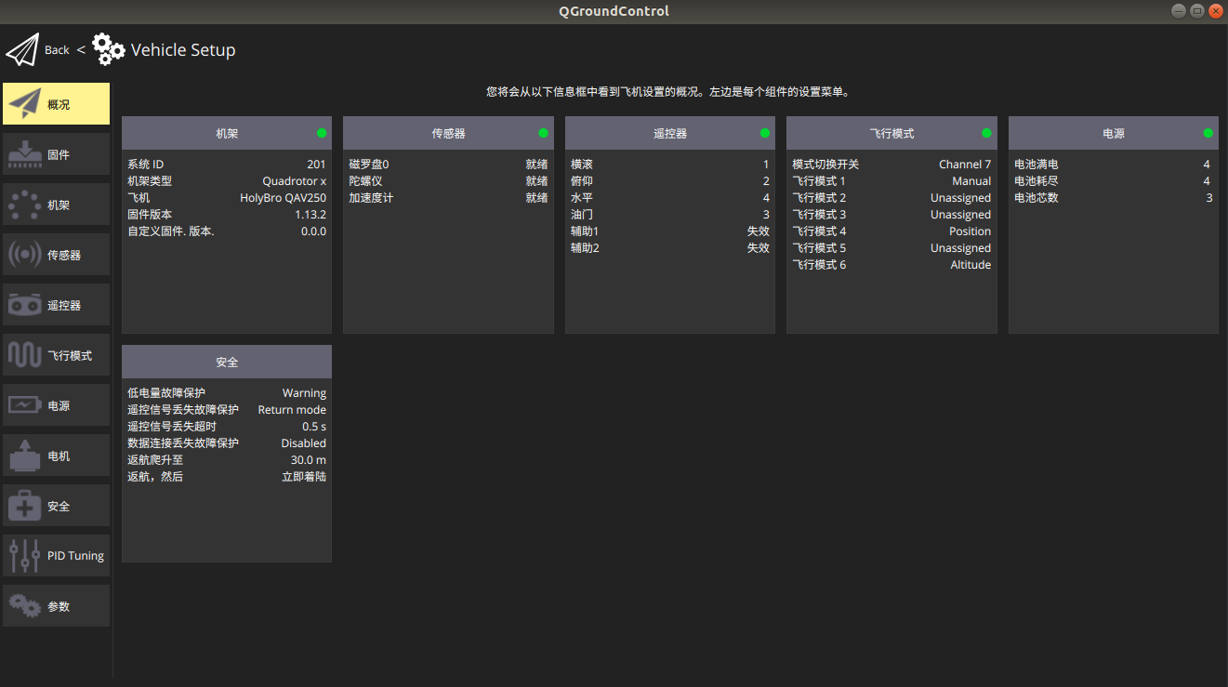Click the 传感器 sensors sidebar icon
The width and height of the screenshot is (1228, 687).
[25, 255]
